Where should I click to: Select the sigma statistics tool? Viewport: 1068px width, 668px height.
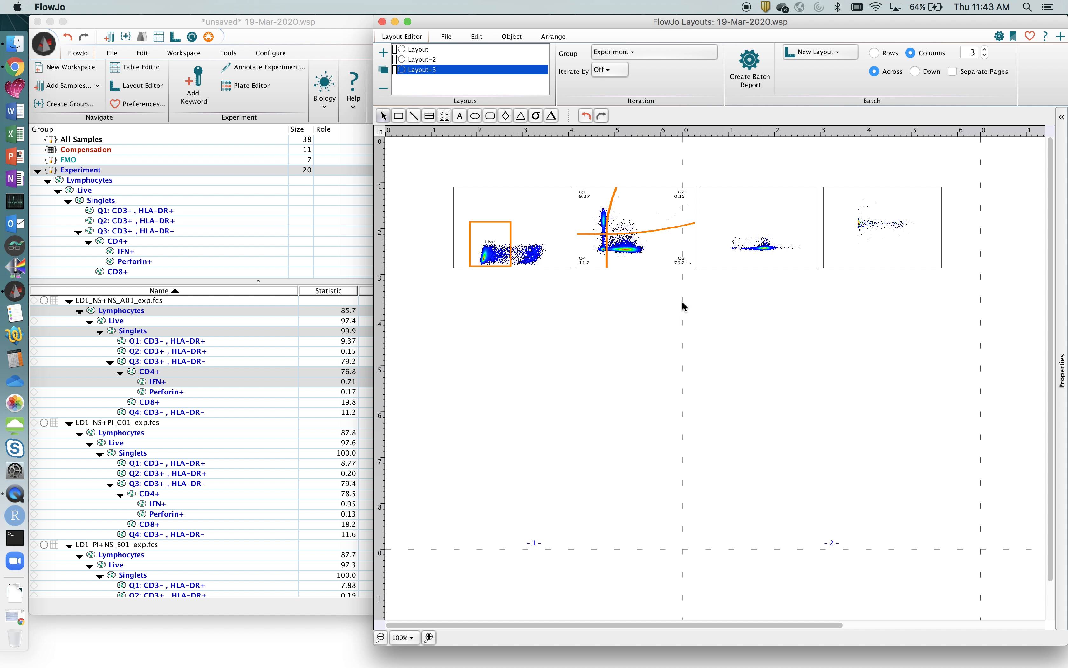[536, 116]
